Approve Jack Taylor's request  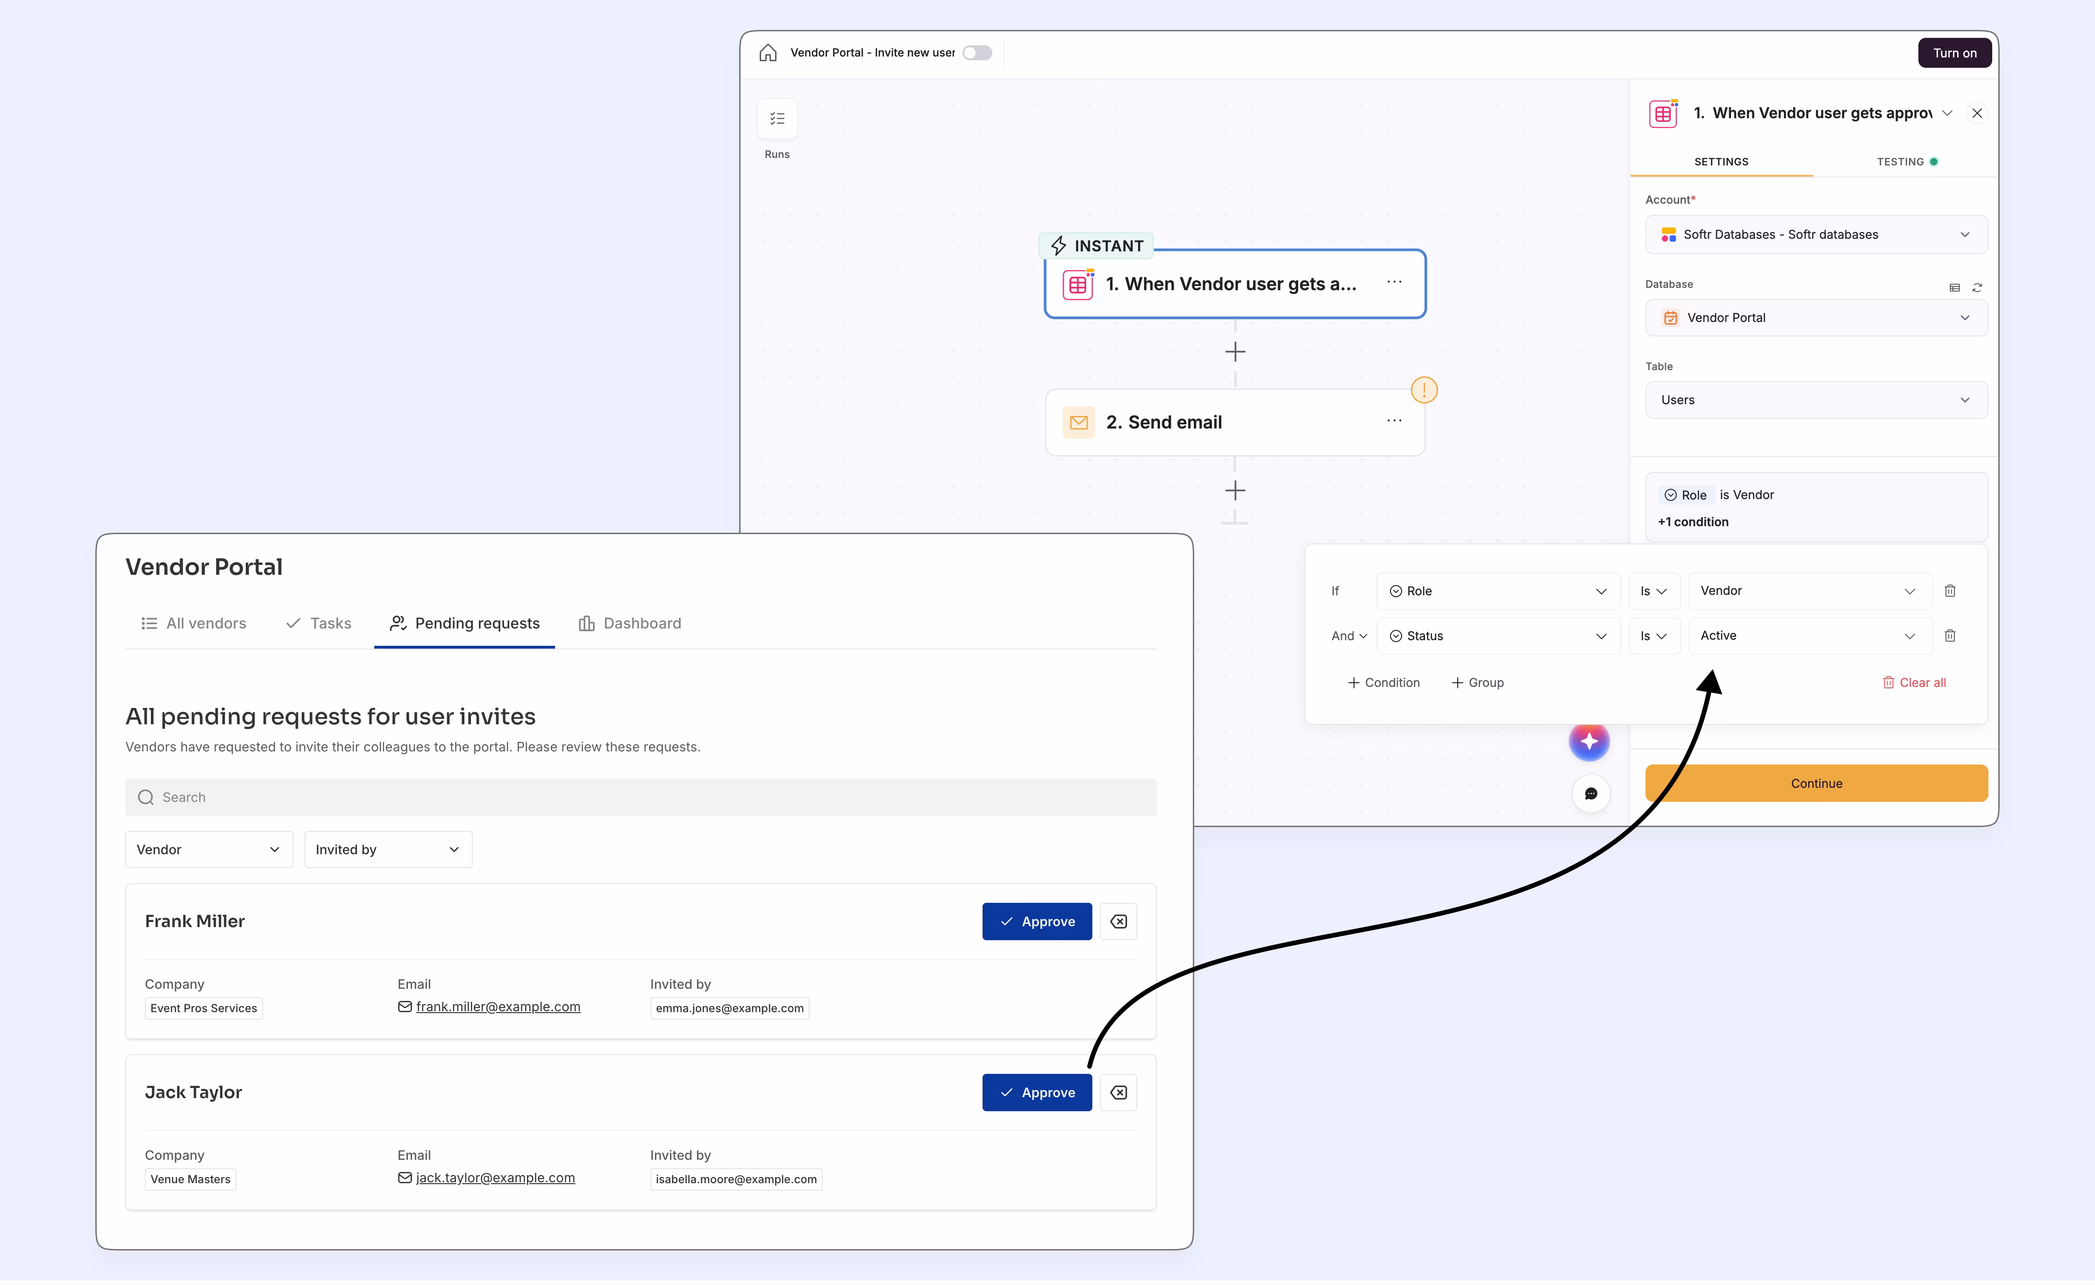[x=1036, y=1092]
